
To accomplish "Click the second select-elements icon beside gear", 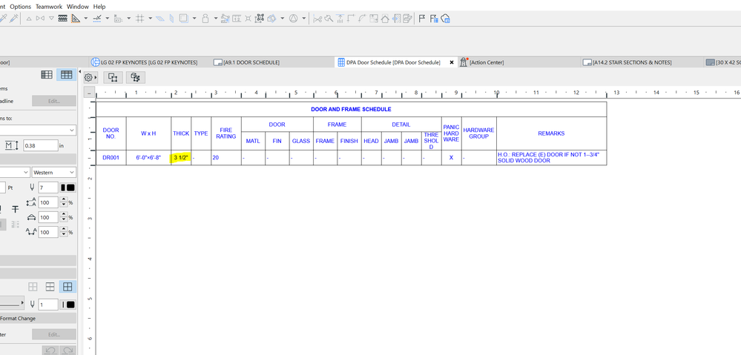I will pyautogui.click(x=135, y=77).
